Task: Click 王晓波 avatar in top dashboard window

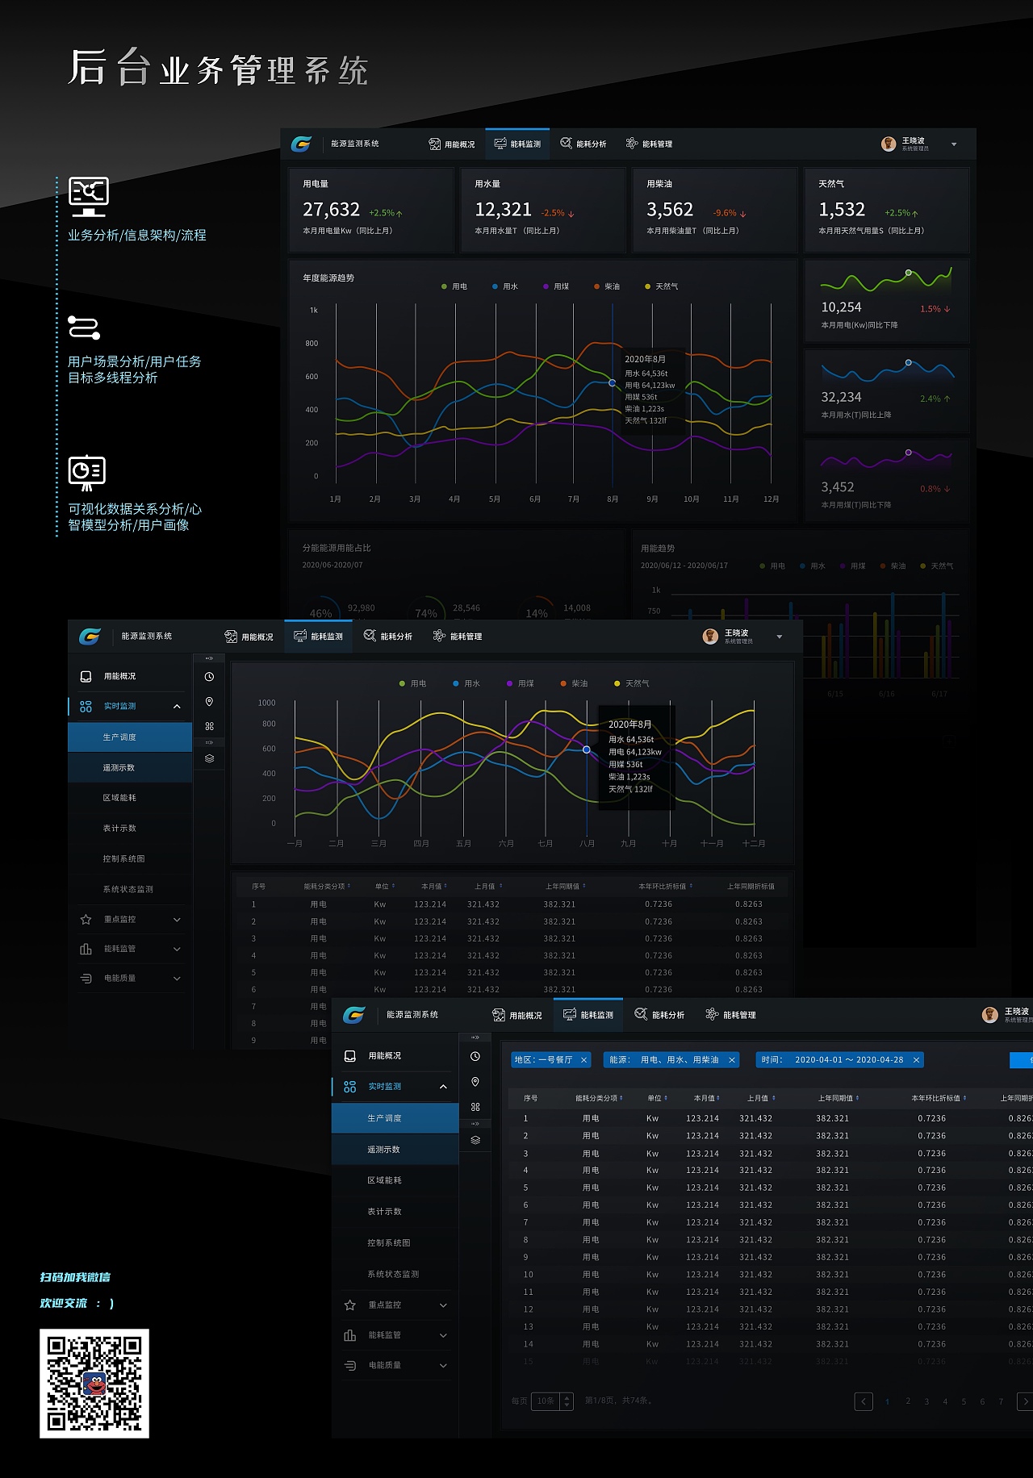Action: click(889, 144)
